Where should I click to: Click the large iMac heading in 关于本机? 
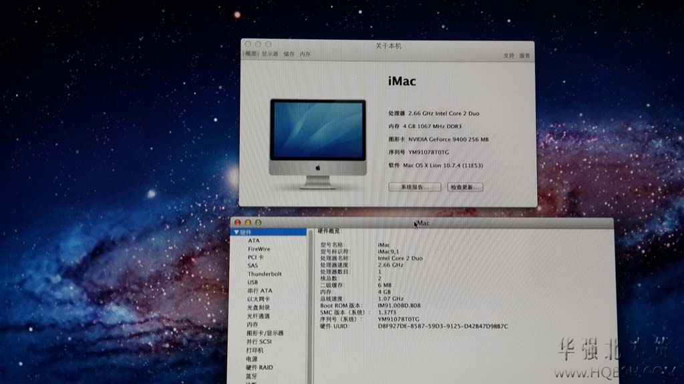tap(401, 81)
